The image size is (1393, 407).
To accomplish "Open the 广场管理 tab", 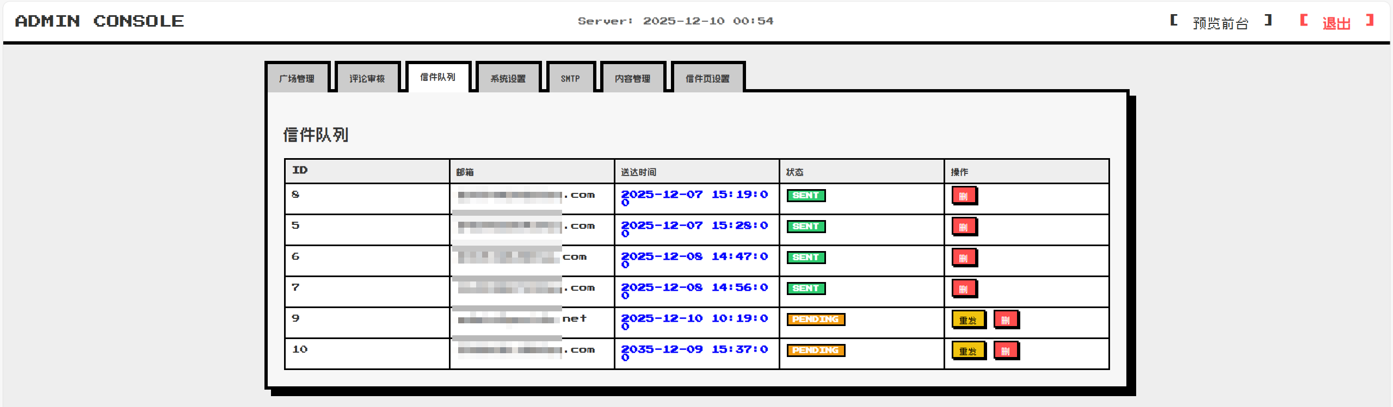I will click(x=297, y=78).
